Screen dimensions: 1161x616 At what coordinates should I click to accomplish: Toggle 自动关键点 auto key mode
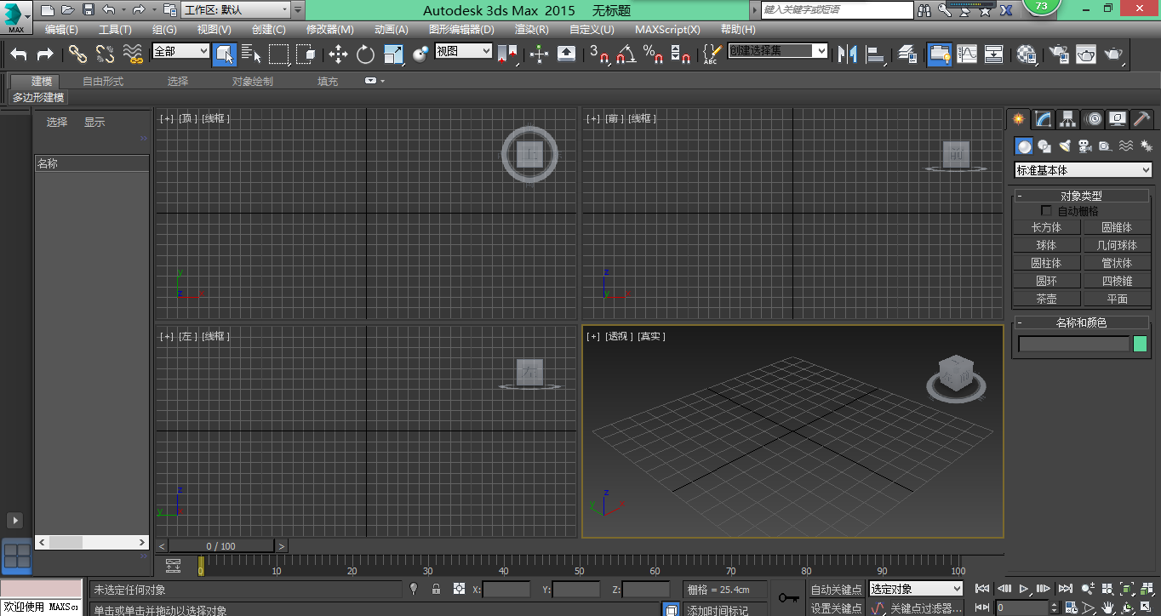[835, 590]
